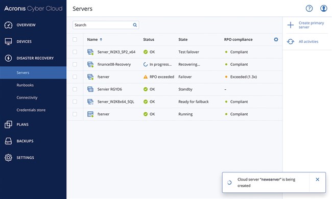Open Settings section label in sidebar

click(25, 158)
